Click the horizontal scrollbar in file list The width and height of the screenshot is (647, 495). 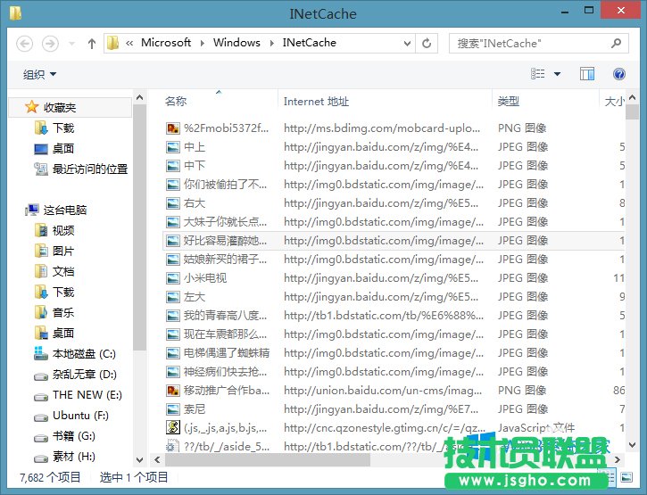(268, 460)
